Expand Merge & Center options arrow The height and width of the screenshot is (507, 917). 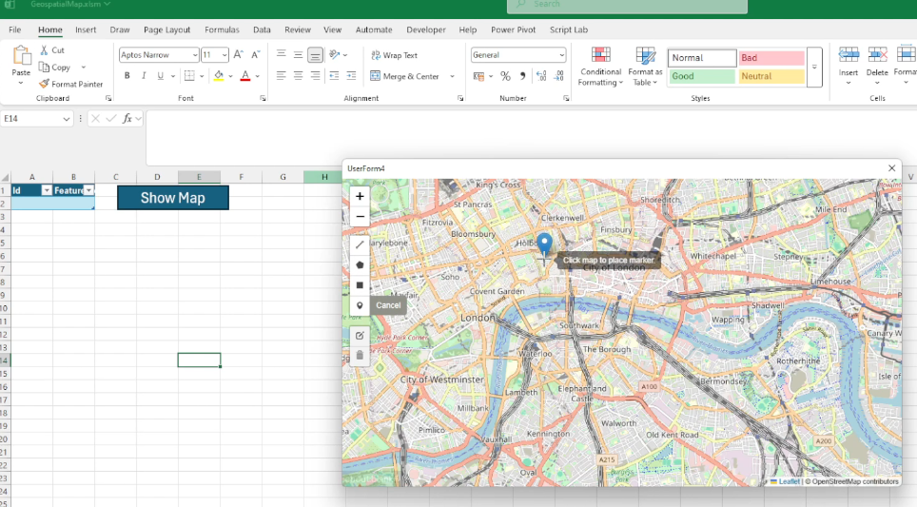click(x=452, y=76)
